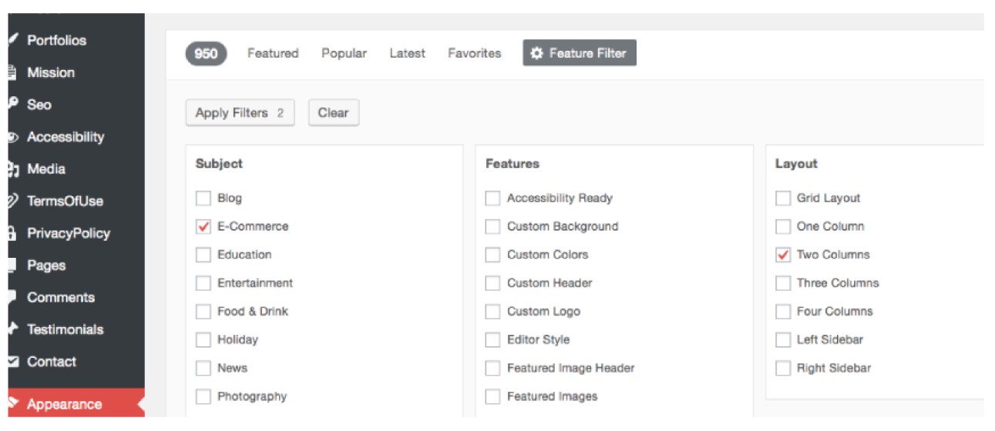Check the Custom Header checkbox
The height and width of the screenshot is (431, 995).
[x=492, y=283]
